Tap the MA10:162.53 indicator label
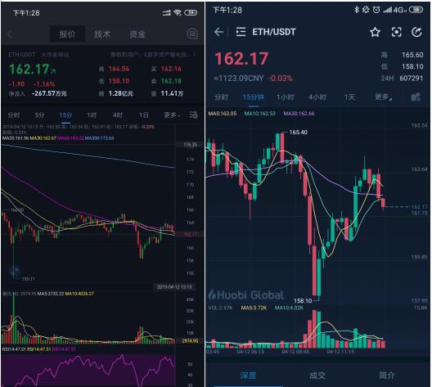Image resolution: width=432 pixels, height=387 pixels. tap(260, 113)
